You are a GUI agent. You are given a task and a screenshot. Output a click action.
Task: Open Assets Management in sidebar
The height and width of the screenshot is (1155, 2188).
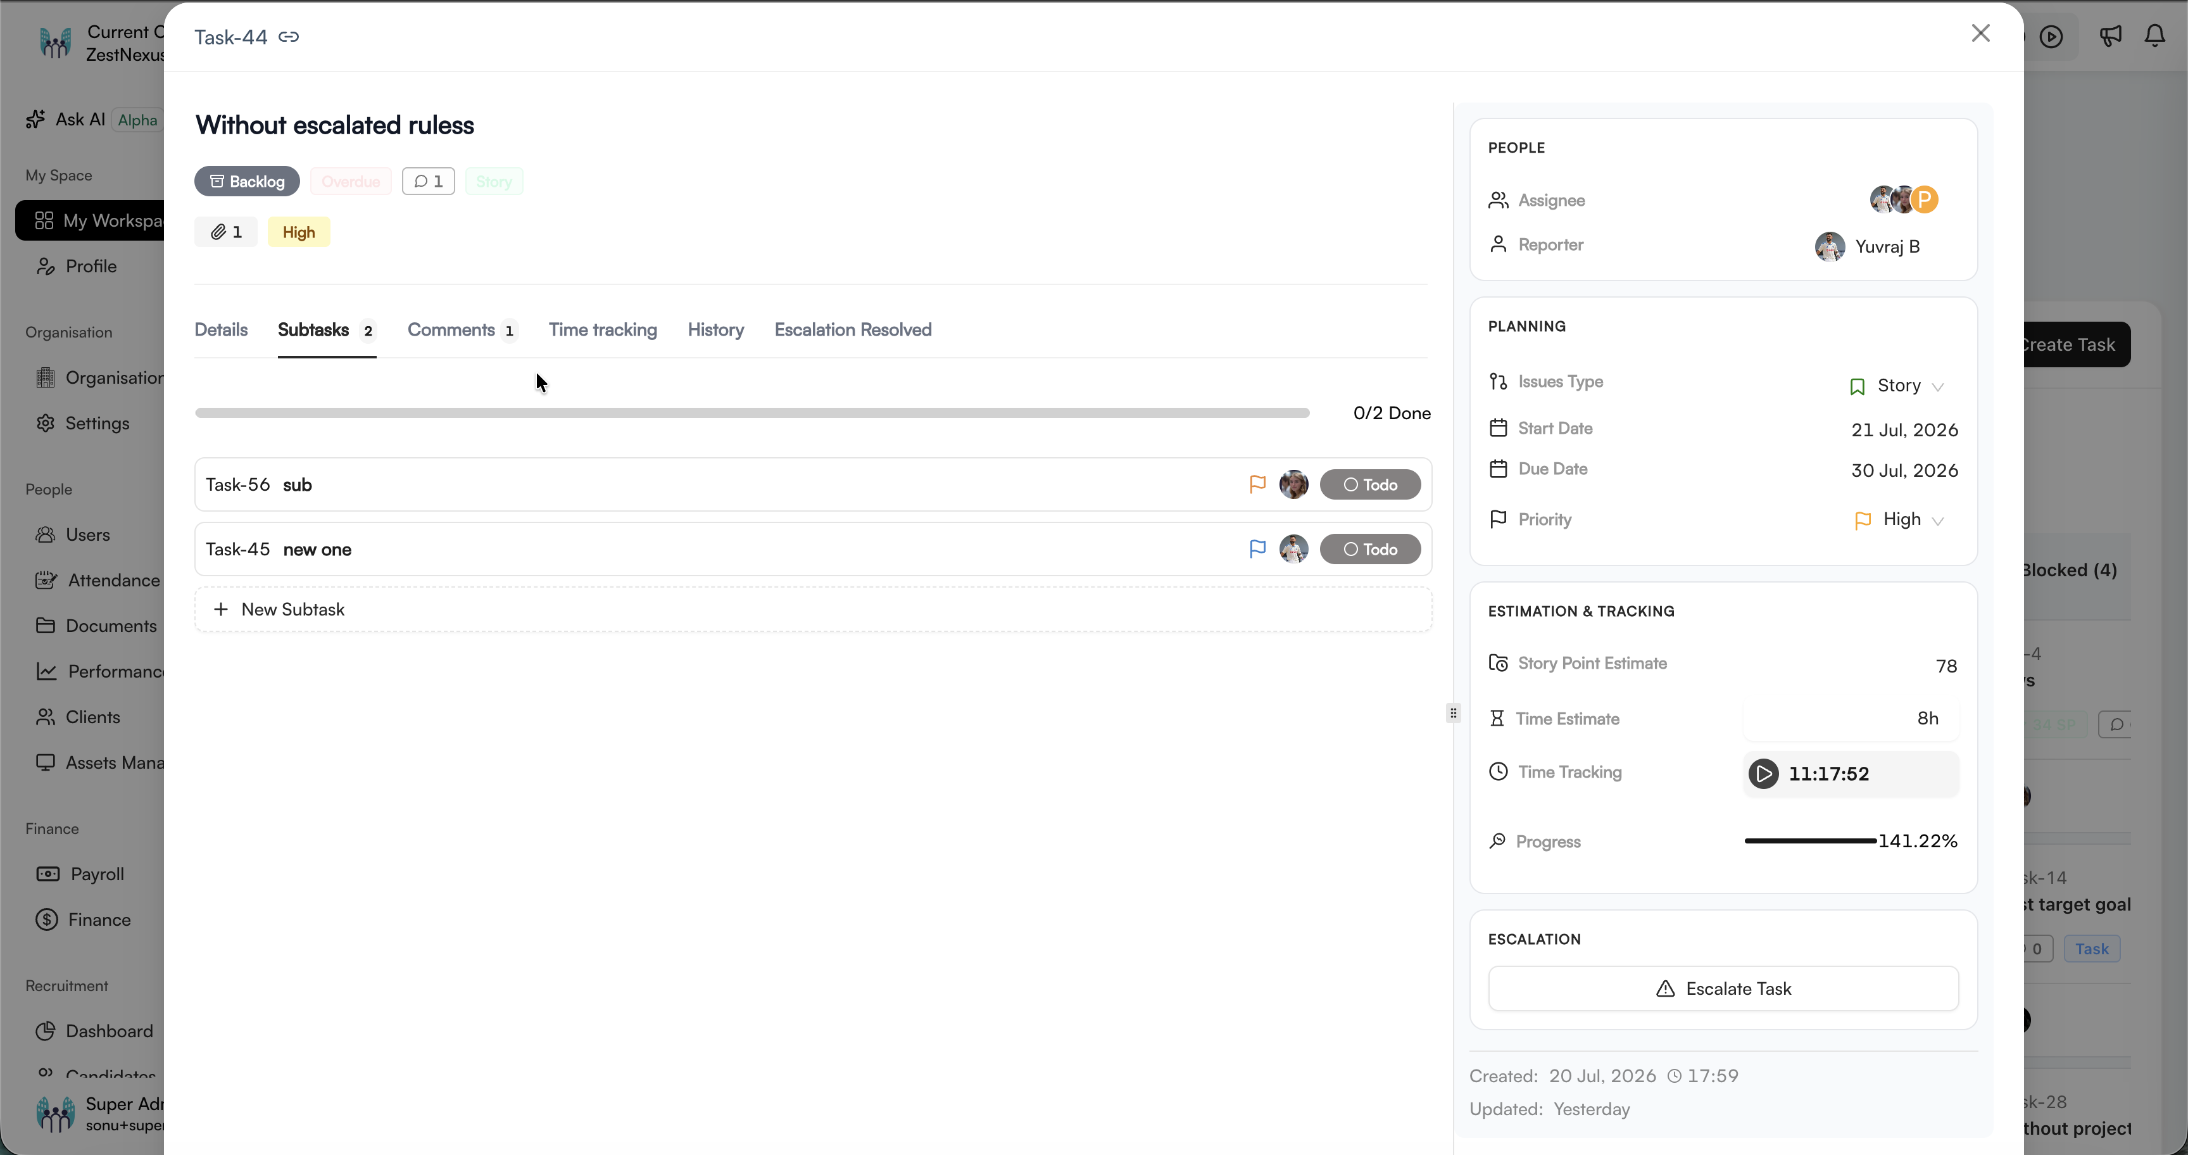coord(99,762)
